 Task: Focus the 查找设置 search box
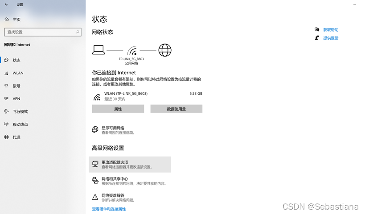[x=43, y=32]
